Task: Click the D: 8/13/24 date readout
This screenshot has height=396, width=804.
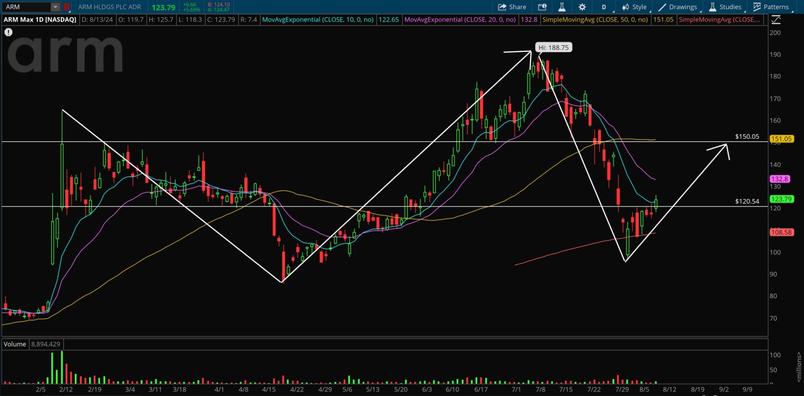Action: [x=97, y=20]
